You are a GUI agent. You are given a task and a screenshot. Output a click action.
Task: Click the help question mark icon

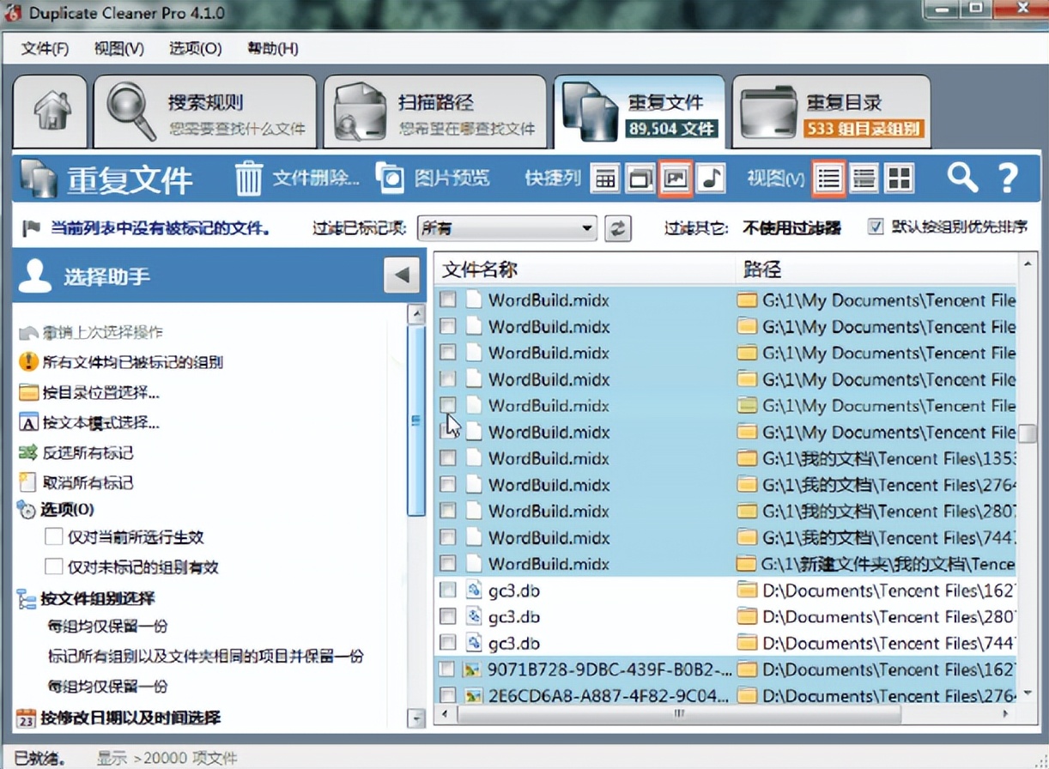point(1007,179)
